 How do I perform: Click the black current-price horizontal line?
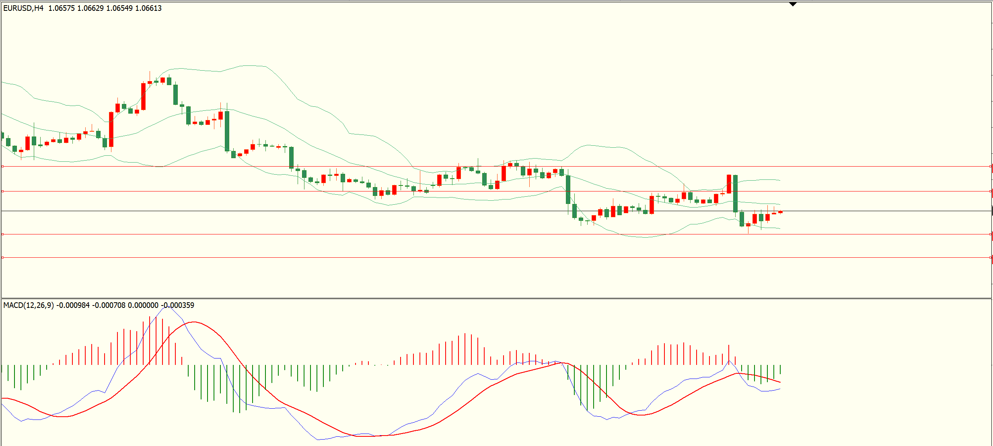tap(496, 211)
